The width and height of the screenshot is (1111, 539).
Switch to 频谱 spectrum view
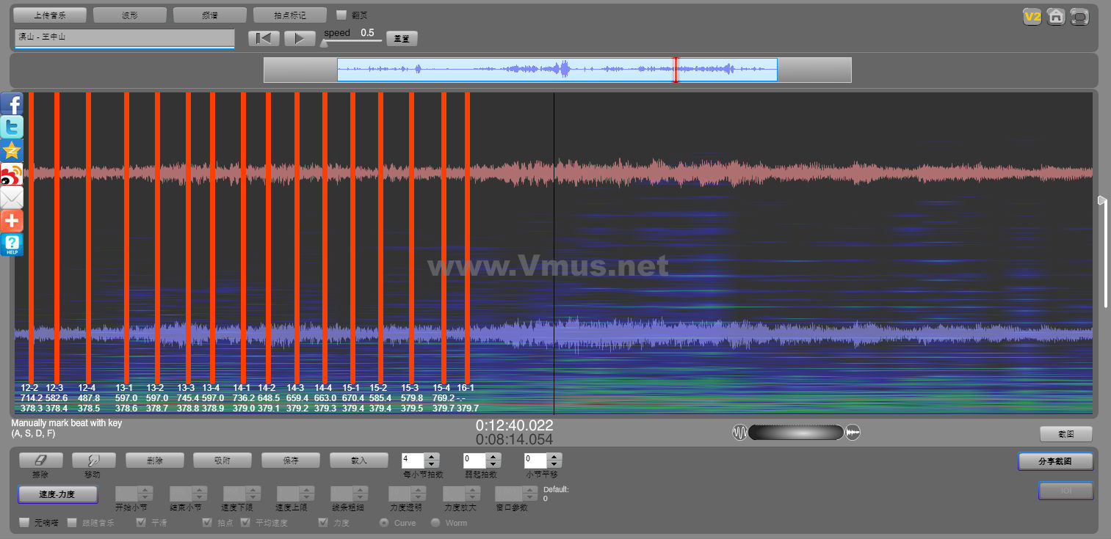[210, 15]
